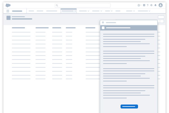Open the Help question mark icon

[x=148, y=5]
